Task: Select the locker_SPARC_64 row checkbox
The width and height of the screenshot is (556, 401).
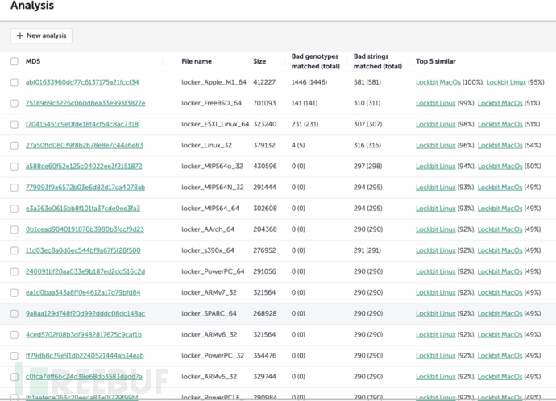Action: pos(15,314)
